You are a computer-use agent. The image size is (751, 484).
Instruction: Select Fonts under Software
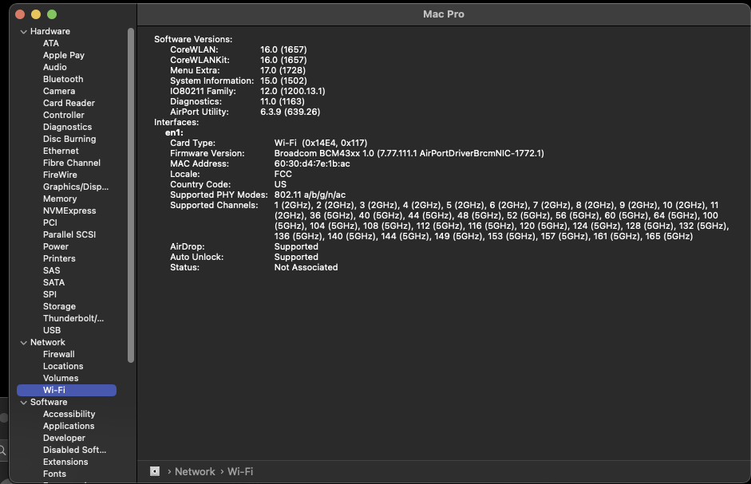pyautogui.click(x=54, y=474)
